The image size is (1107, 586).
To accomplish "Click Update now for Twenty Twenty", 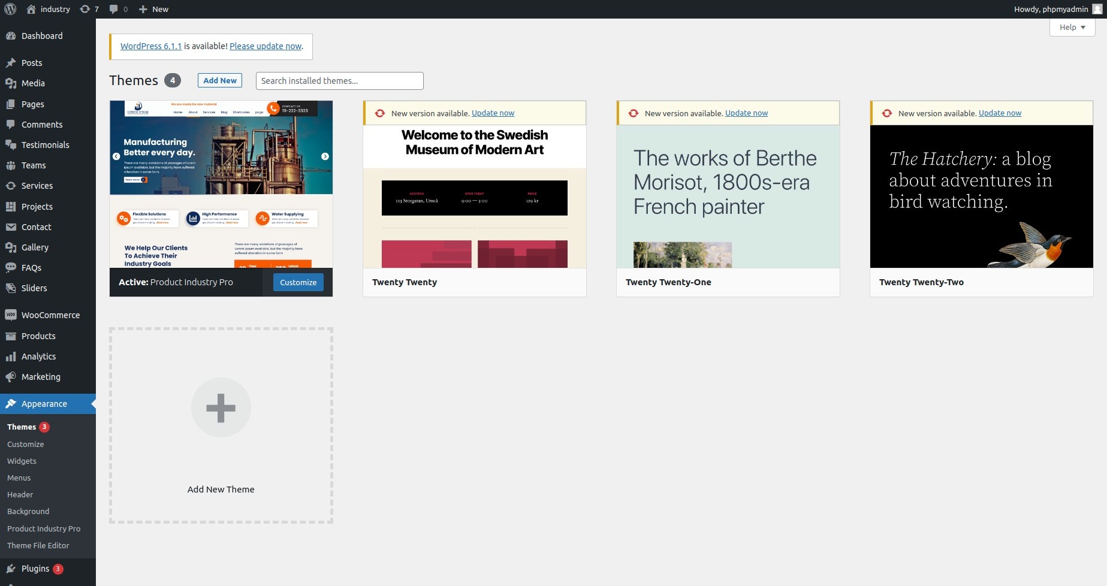I will [x=493, y=113].
